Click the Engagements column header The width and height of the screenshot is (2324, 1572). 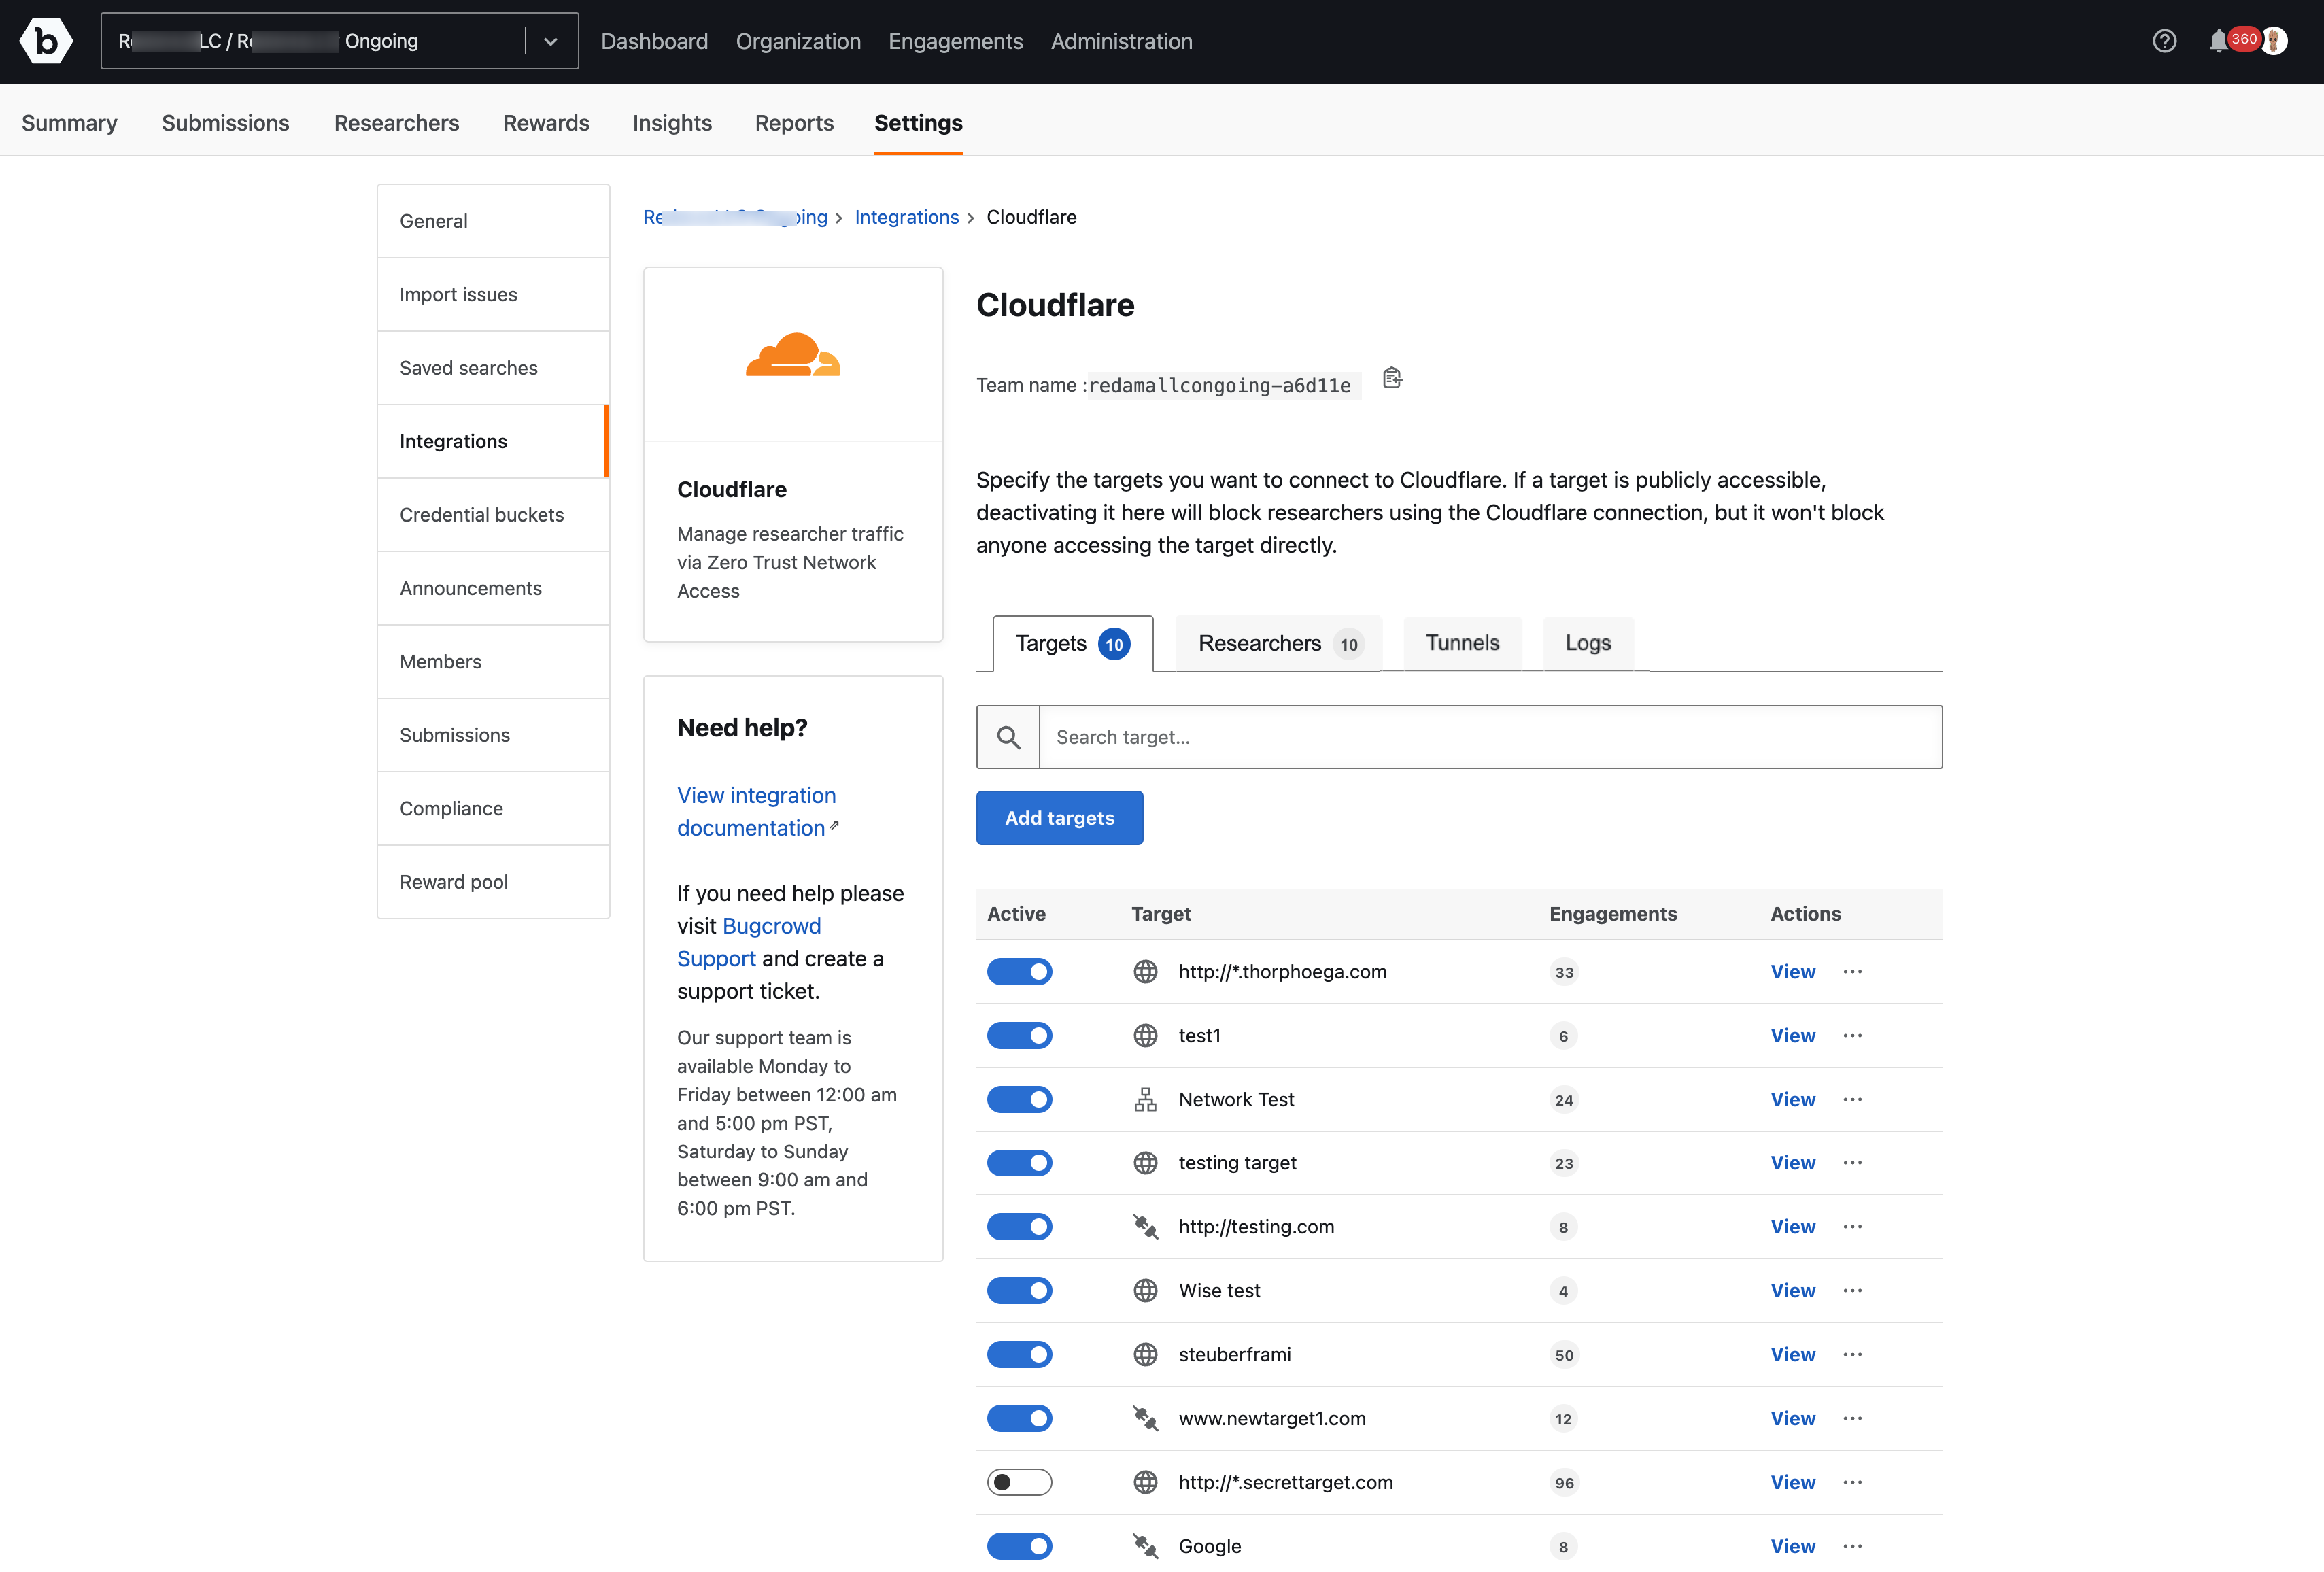point(1613,914)
